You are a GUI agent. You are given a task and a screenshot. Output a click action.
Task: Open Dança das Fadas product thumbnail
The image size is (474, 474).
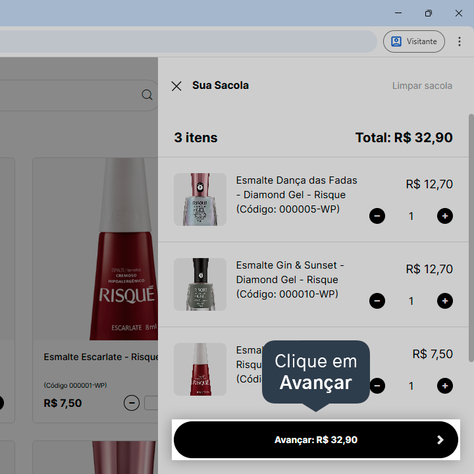(200, 199)
